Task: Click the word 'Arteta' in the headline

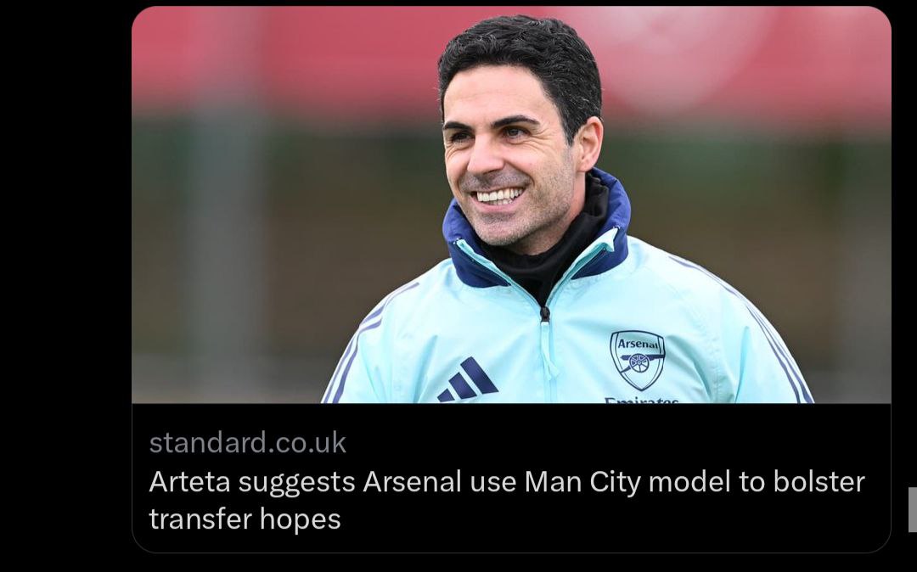Action: 189,482
